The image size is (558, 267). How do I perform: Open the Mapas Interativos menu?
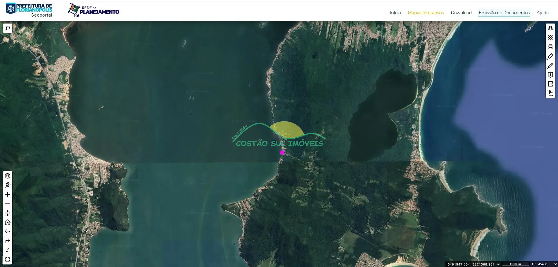click(x=426, y=13)
